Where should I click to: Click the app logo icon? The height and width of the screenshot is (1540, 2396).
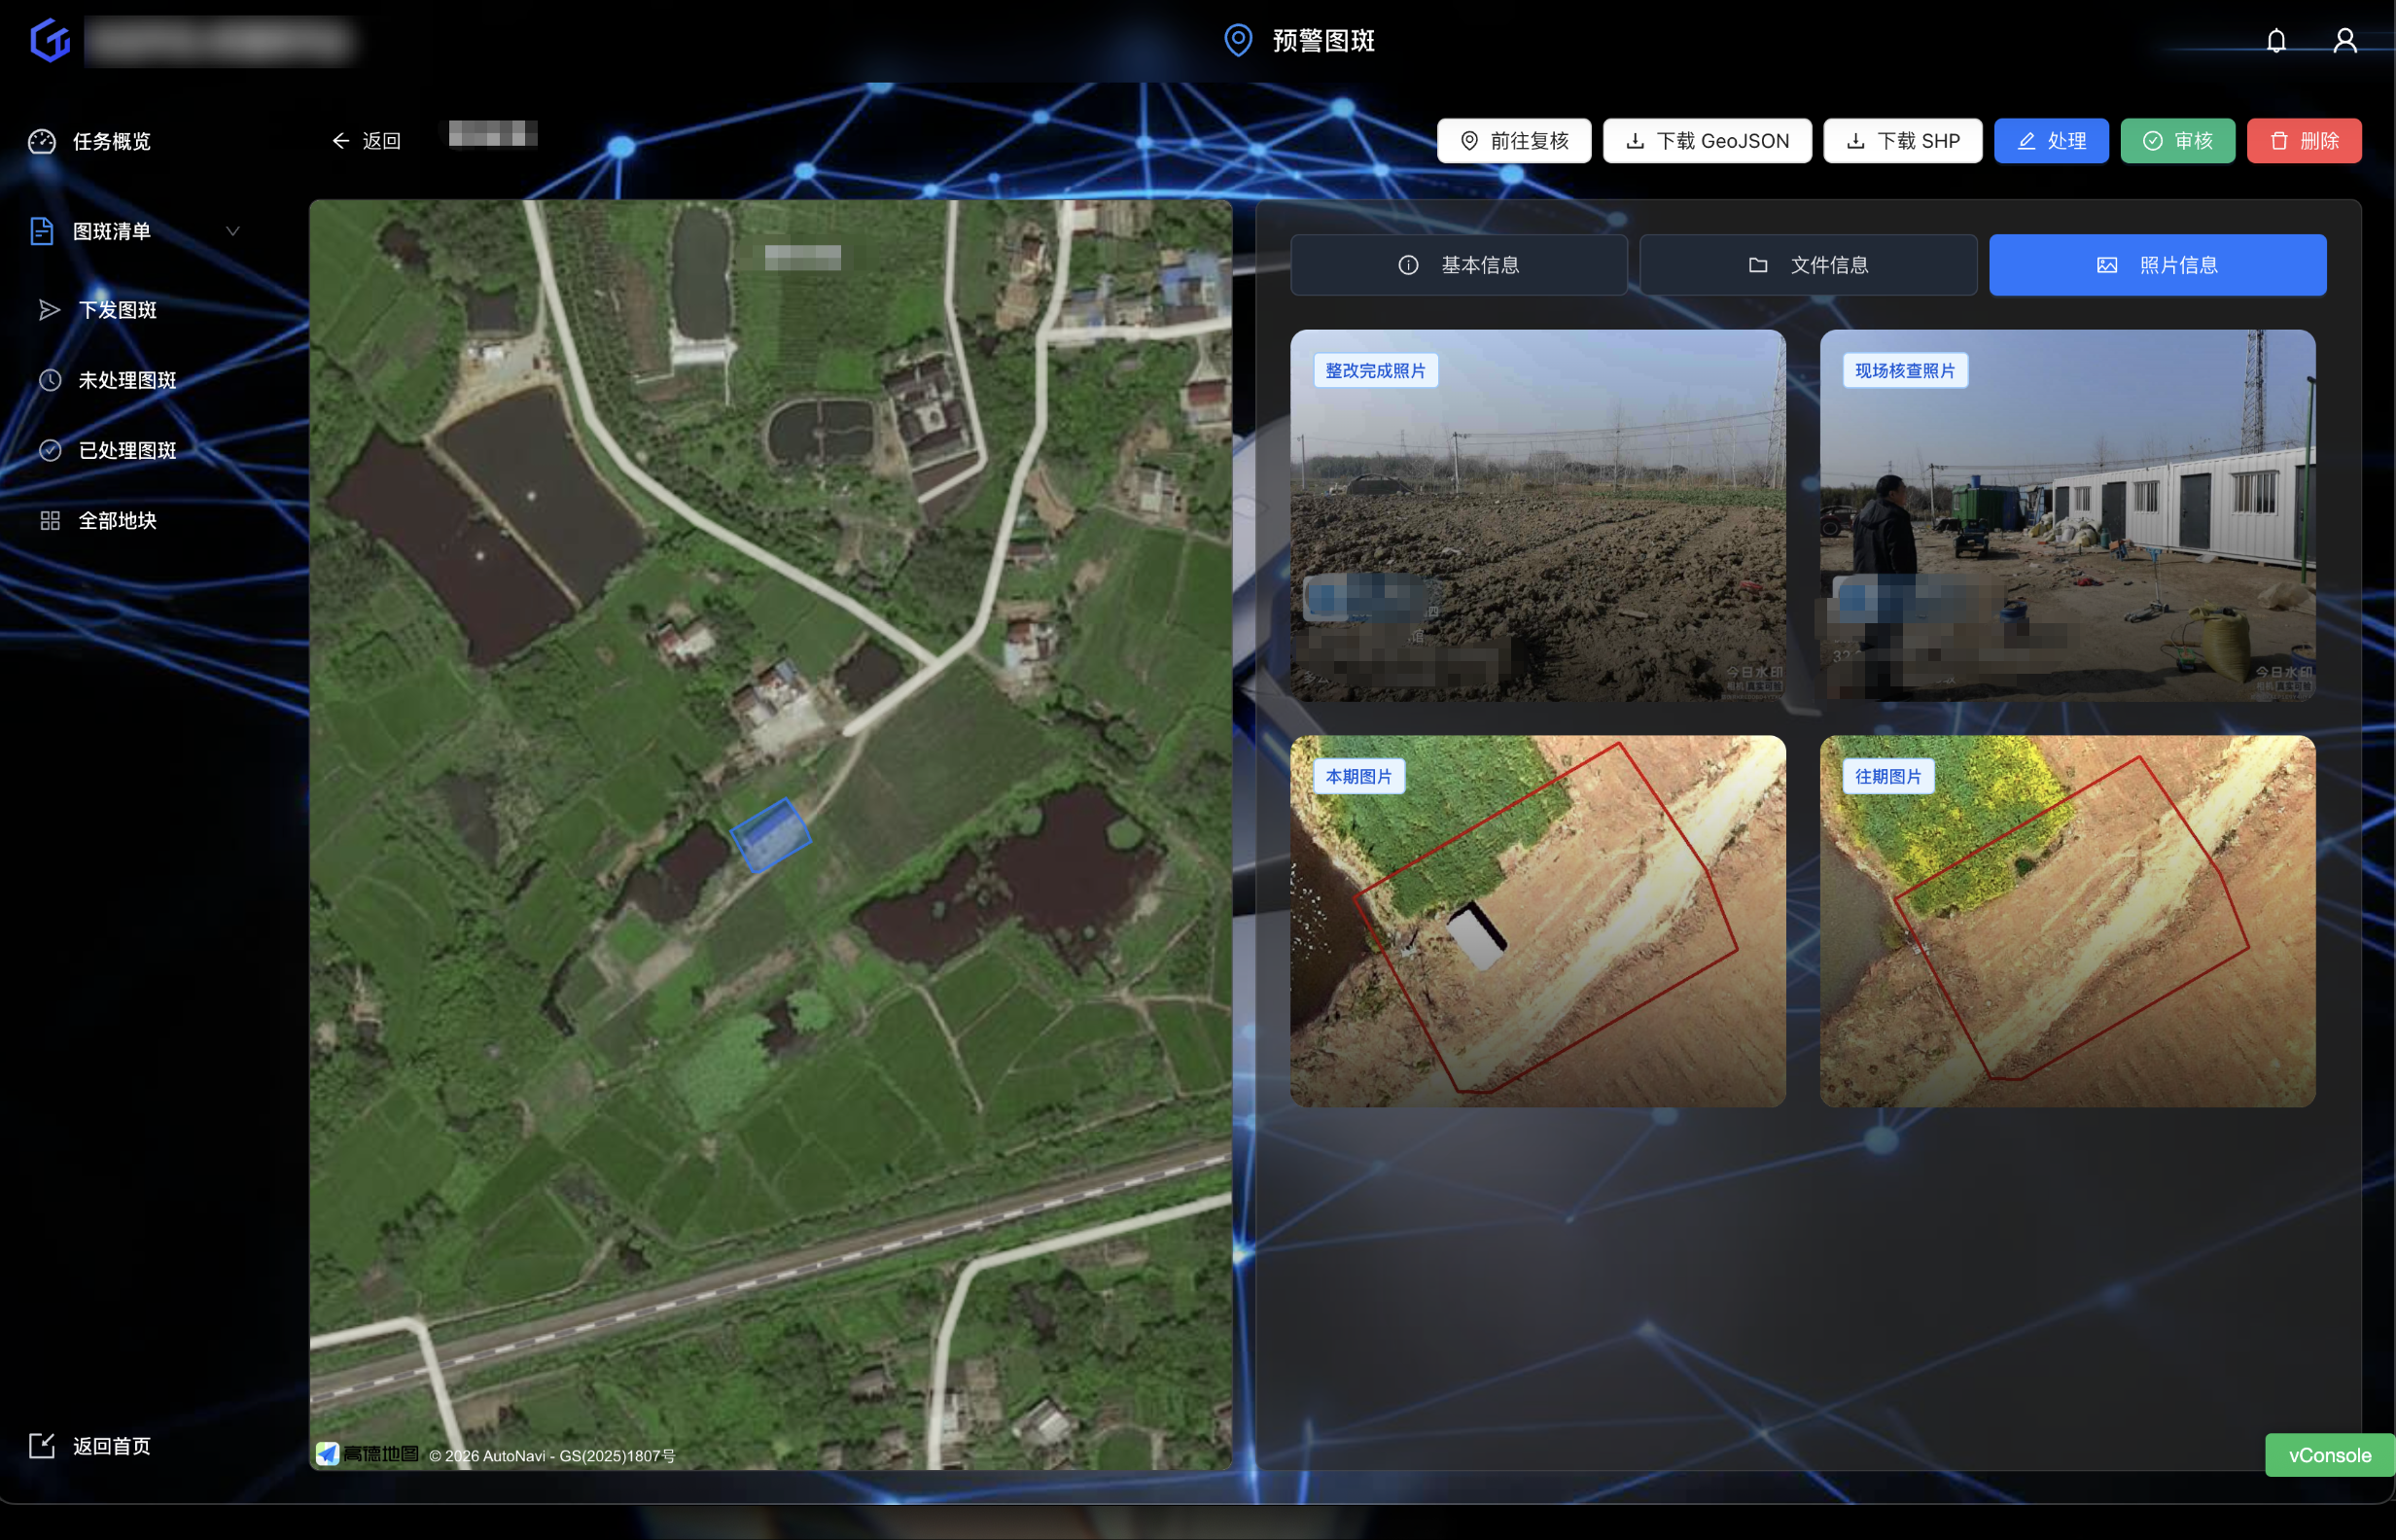pyautogui.click(x=50, y=41)
